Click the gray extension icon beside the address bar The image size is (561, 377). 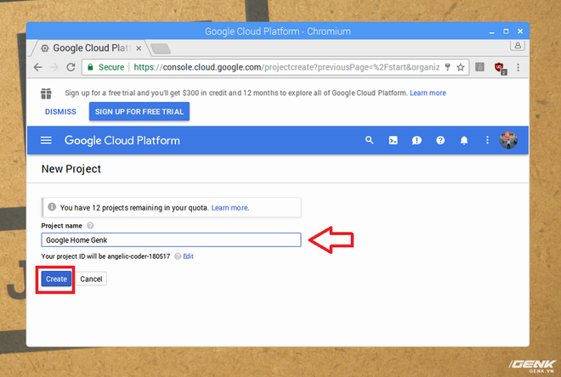(479, 67)
